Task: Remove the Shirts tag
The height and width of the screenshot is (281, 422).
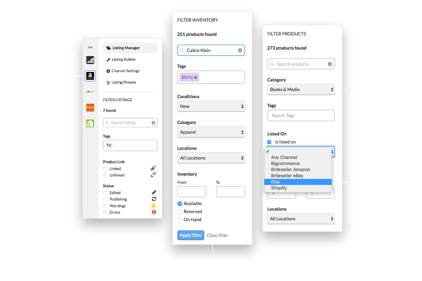Action: [x=196, y=77]
